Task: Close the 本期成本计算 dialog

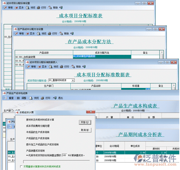Action: point(91,112)
